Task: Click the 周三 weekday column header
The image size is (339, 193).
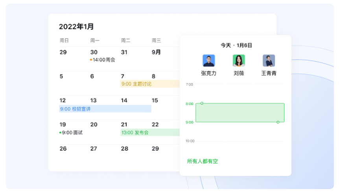Action: pyautogui.click(x=157, y=40)
